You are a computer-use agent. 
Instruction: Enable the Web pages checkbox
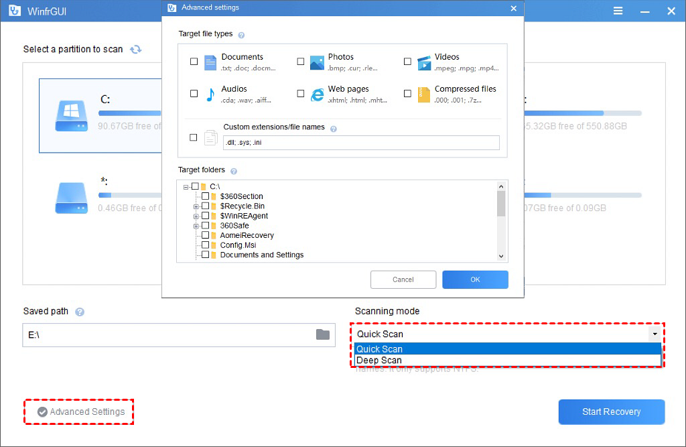click(301, 93)
